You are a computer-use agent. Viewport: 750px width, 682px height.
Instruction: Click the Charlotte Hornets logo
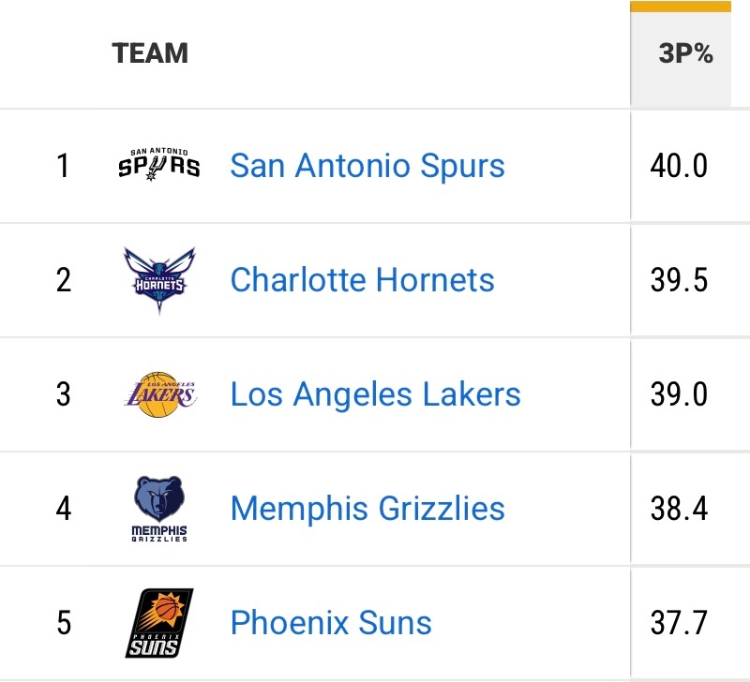pyautogui.click(x=158, y=279)
